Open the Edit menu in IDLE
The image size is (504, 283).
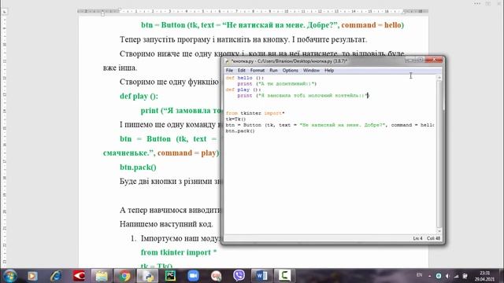(242, 70)
